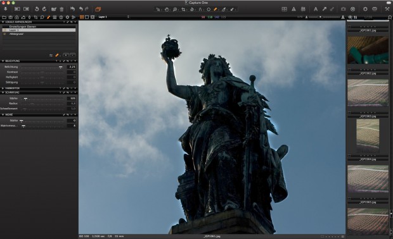Open the Layer 1 dropdown above viewer
Screen dimensions: 393x239
click(x=113, y=17)
